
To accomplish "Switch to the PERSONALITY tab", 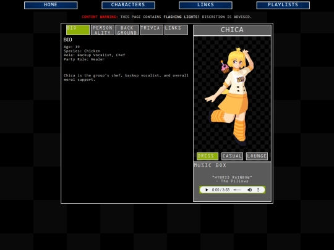I will pos(103,30).
